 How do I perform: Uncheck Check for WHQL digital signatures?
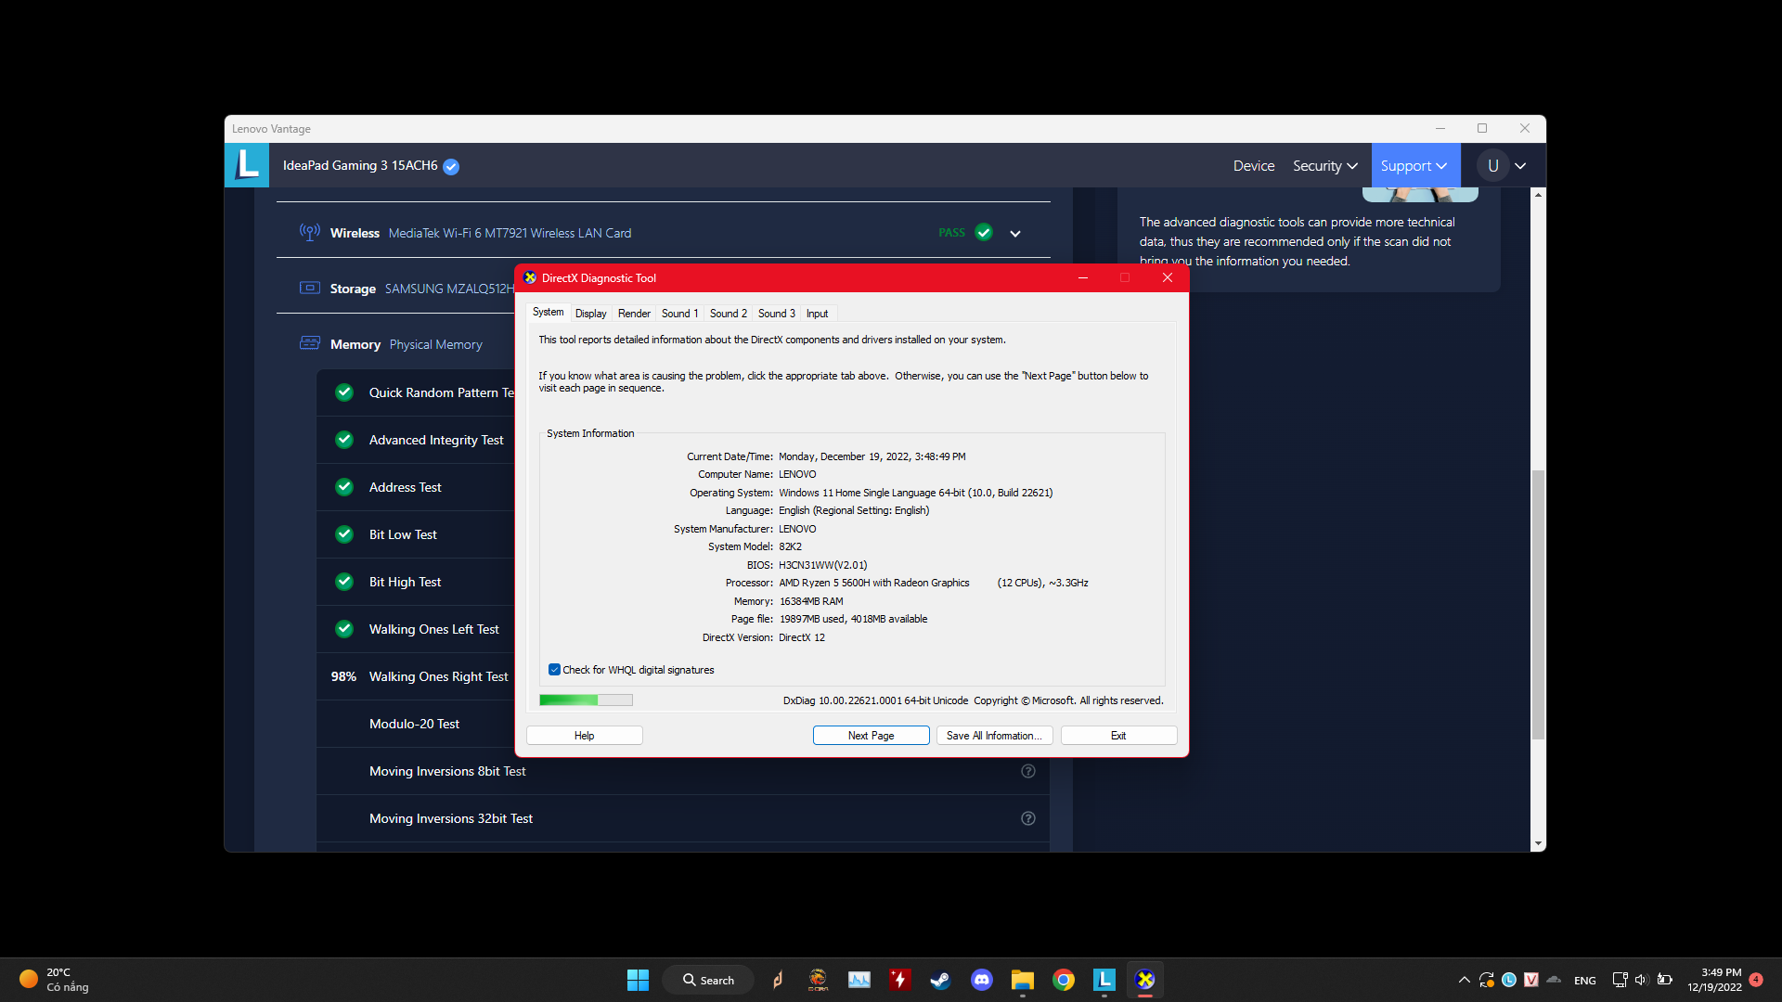coord(554,670)
